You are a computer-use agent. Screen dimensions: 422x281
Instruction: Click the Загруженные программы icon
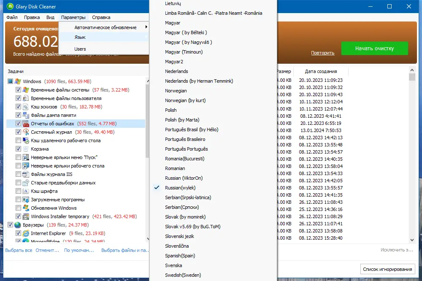(26, 200)
